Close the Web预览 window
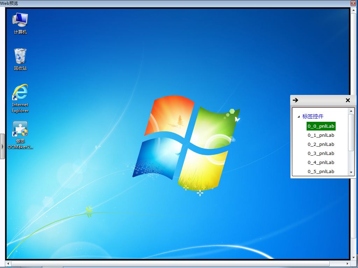The image size is (358, 268). [353, 3]
